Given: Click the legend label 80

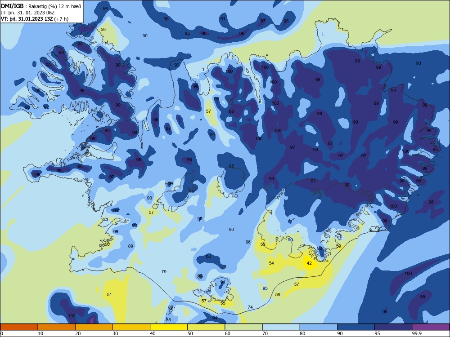Looking at the screenshot, I should 302,333.
